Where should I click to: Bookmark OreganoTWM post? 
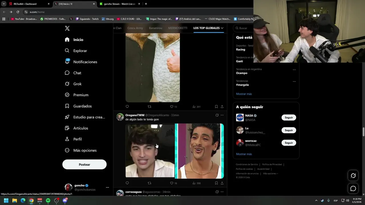click(216, 183)
